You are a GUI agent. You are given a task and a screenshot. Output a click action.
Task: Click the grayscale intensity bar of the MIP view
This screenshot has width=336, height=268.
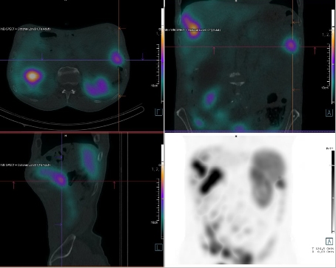point(333,191)
